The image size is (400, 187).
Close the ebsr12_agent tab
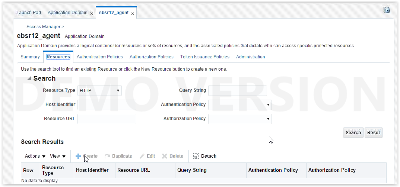click(x=132, y=14)
